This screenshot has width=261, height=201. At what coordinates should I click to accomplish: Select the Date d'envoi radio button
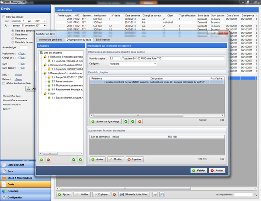point(13,34)
